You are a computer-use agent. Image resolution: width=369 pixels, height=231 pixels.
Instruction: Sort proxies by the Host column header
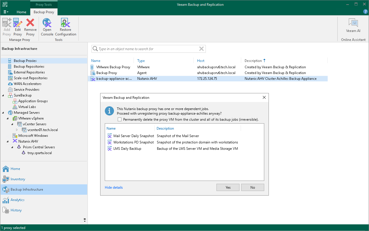(x=201, y=61)
